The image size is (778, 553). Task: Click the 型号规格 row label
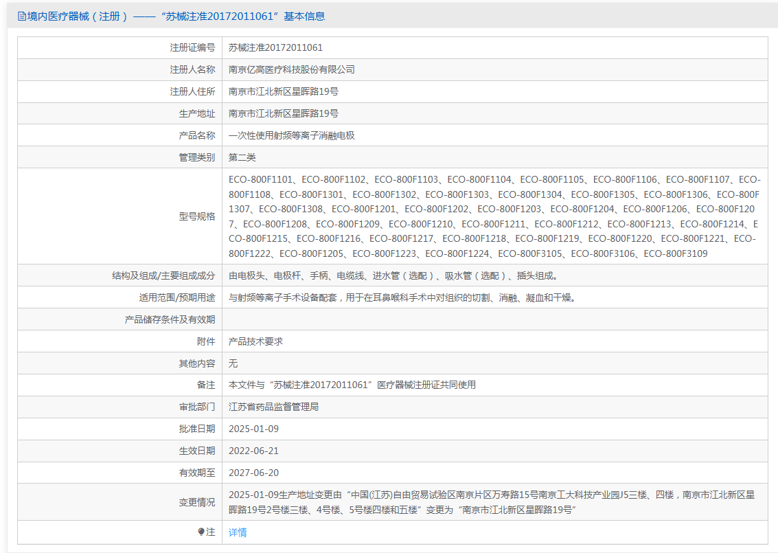tap(197, 216)
